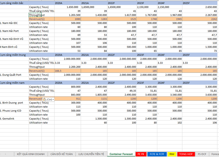Open the red PE PB sheet tab

click(141, 154)
